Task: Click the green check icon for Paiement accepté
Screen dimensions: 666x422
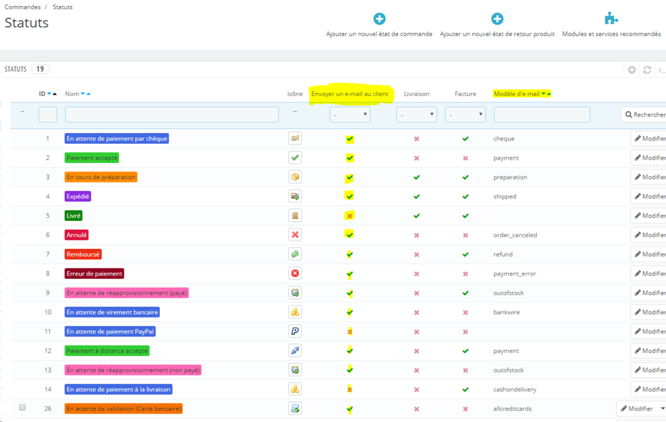Action: click(295, 158)
